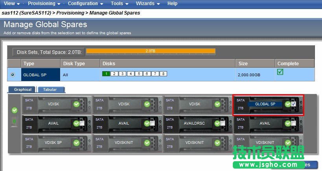Select the GLOBAL SP row radio button
The height and width of the screenshot is (171, 322).
[x=13, y=74]
